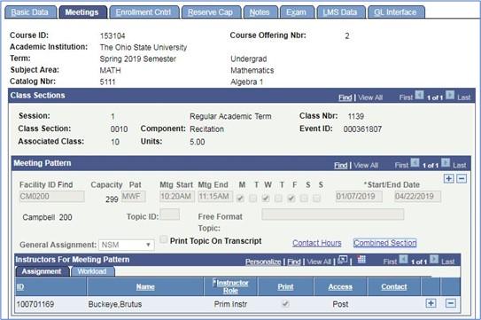Toggle the Sunday checkbox
The height and width of the screenshot is (320, 481).
pyautogui.click(x=317, y=199)
